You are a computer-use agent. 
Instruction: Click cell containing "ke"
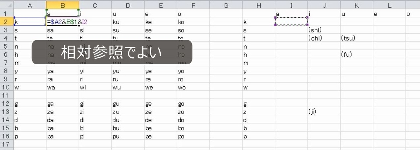[x=161, y=22]
